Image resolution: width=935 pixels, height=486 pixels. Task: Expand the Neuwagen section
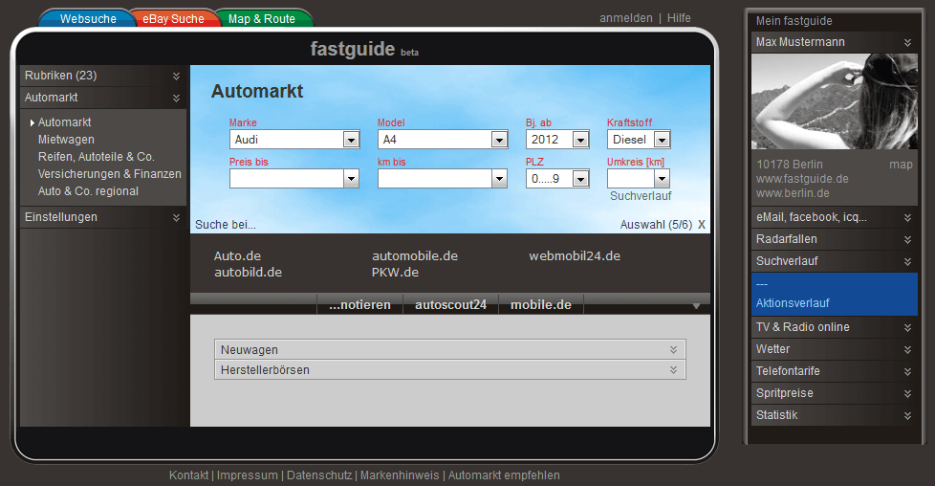click(x=450, y=350)
